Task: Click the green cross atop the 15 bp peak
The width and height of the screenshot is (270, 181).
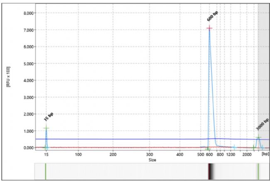Action: pyautogui.click(x=46, y=128)
